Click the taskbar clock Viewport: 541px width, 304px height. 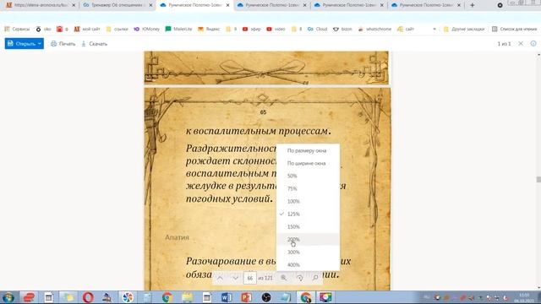click(524, 298)
